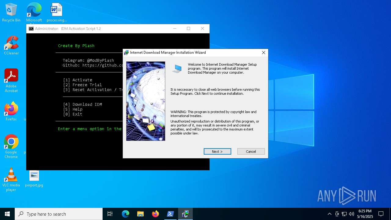Click the 'Telegram: @ModByPiash' line
Viewport: 391px width, 220px height.
pos(88,60)
